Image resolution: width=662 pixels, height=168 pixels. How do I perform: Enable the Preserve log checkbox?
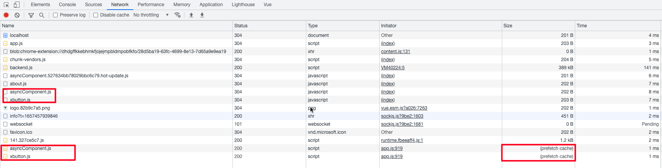point(55,15)
